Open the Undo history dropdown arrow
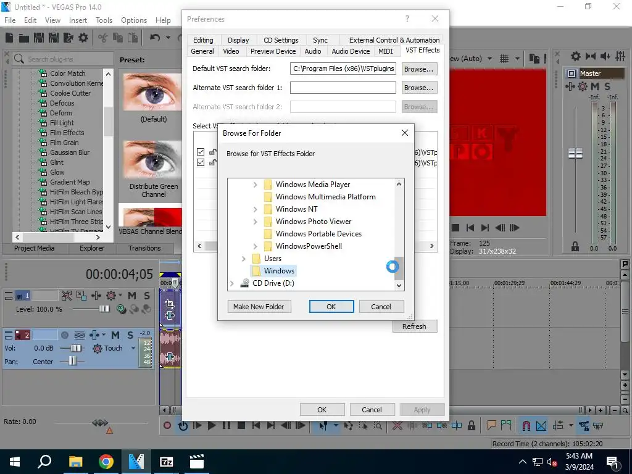The height and width of the screenshot is (474, 632). click(168, 38)
